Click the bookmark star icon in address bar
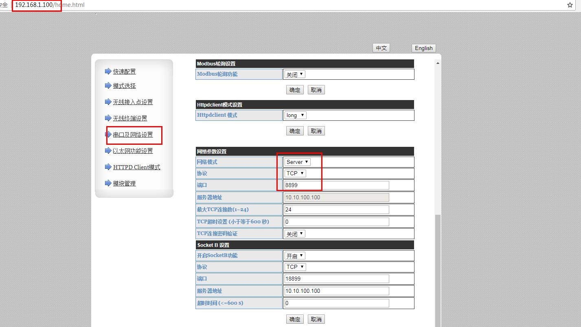The image size is (581, 327). 570,5
